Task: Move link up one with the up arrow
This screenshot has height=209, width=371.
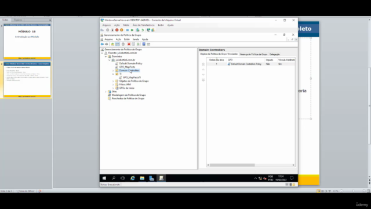Action: [203, 70]
